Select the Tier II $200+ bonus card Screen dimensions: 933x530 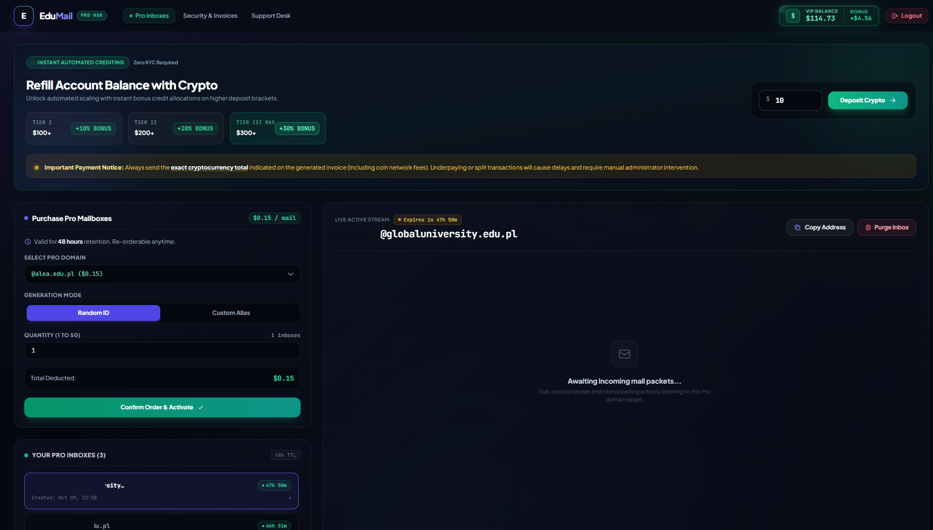(176, 129)
